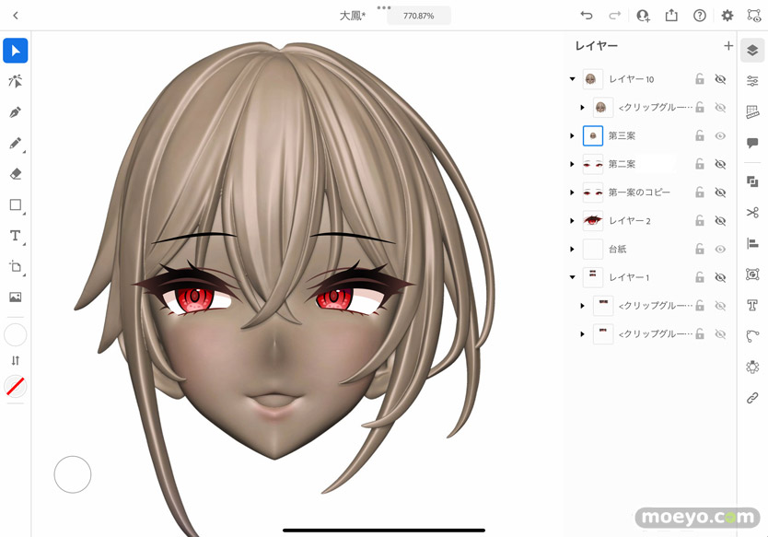Collapse the レイヤー 10 layer group
This screenshot has width=768, height=537.
tap(573, 80)
